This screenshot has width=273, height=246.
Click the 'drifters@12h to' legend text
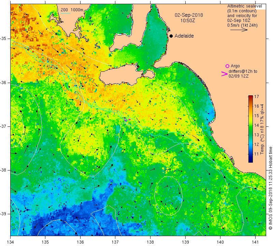tap(243, 71)
